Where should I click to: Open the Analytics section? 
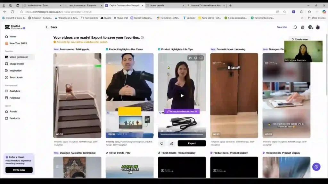(x=15, y=91)
